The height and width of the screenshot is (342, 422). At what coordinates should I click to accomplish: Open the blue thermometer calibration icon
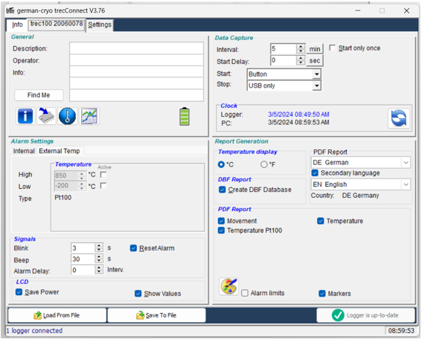point(67,116)
